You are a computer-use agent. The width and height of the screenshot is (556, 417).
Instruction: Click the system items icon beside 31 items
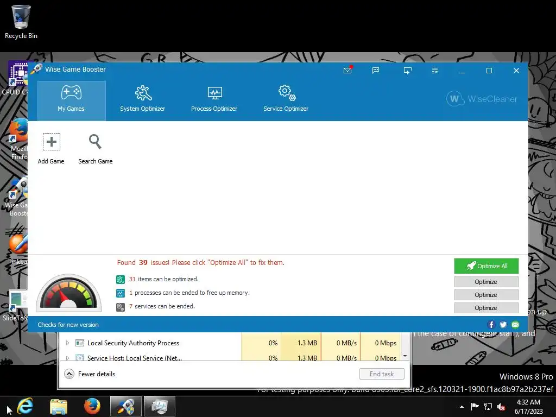(121, 280)
